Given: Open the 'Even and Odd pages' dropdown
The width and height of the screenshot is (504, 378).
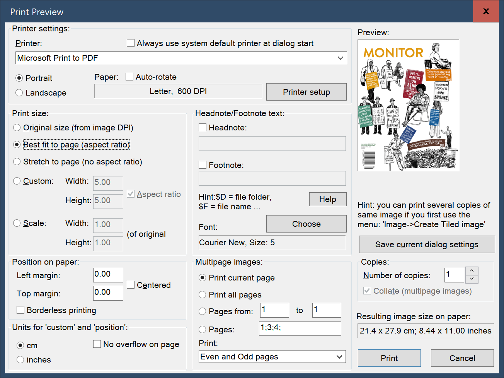Looking at the screenshot, I should tap(272, 356).
